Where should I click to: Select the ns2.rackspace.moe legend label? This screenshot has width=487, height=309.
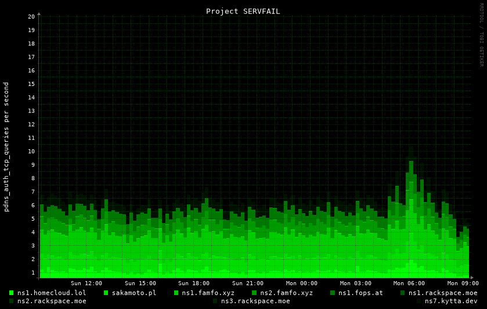pos(52,301)
